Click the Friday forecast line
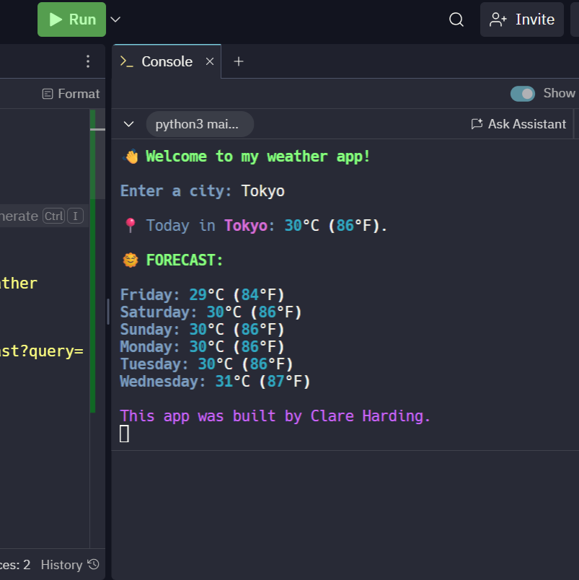 pyautogui.click(x=202, y=295)
